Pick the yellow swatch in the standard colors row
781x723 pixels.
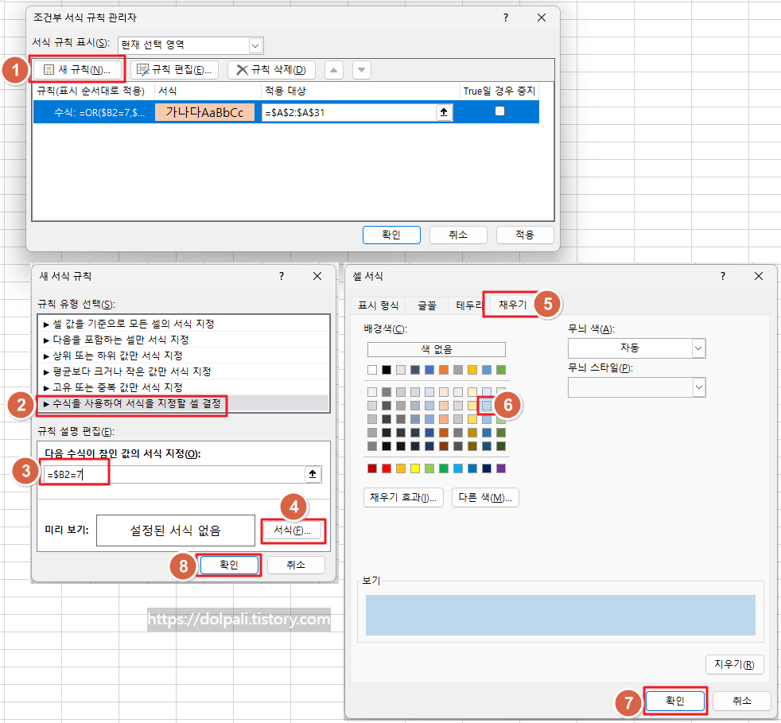tap(415, 468)
